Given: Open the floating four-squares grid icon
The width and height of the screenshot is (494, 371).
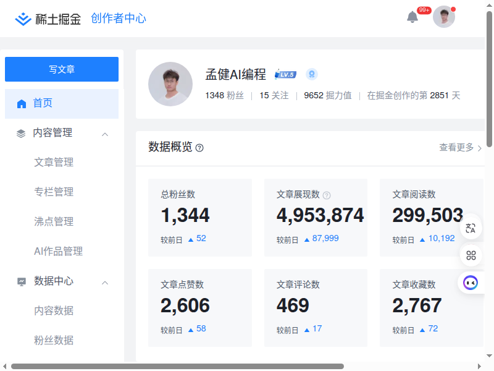Looking at the screenshot, I should pos(471,255).
